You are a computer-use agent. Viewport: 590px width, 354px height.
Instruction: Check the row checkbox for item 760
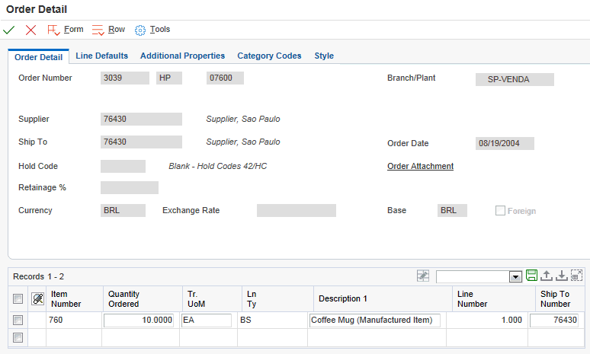pos(18,321)
